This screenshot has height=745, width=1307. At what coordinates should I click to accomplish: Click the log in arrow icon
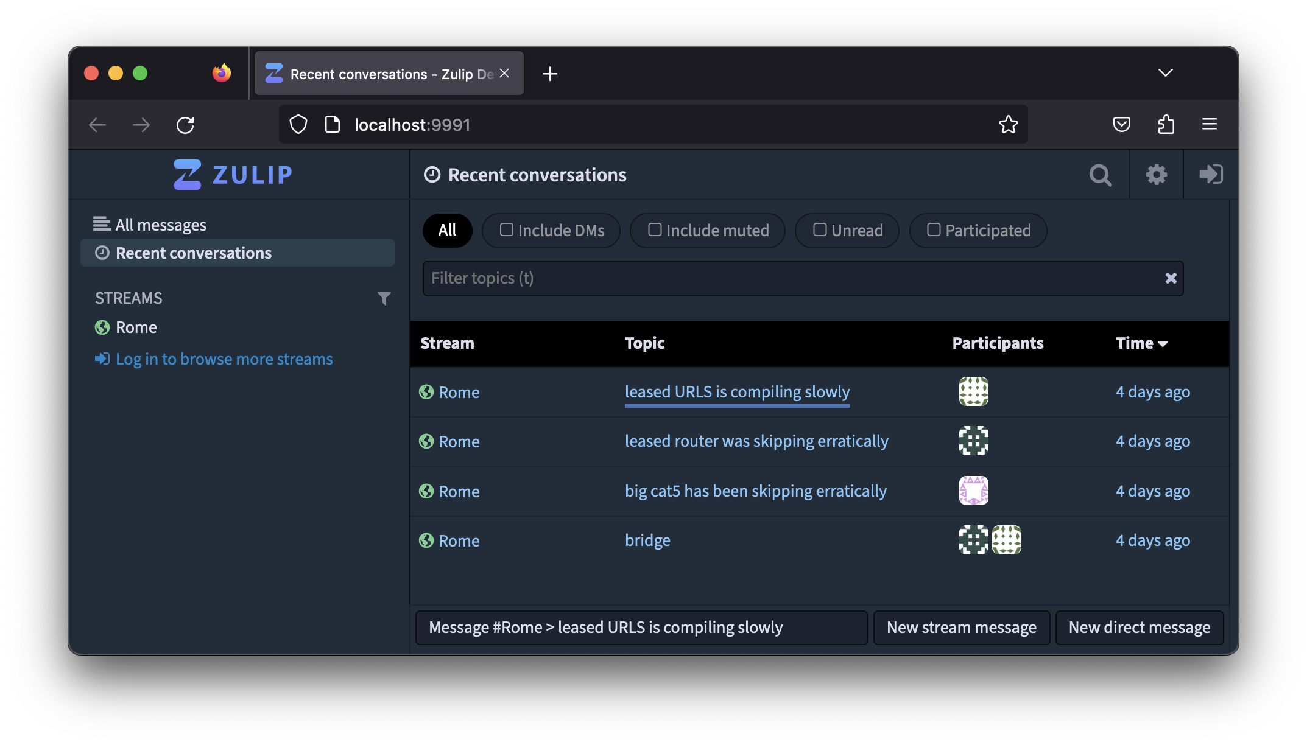pyautogui.click(x=1210, y=175)
